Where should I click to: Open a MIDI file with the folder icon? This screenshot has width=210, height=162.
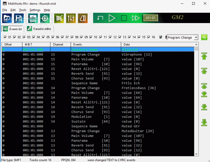(x=7, y=18)
